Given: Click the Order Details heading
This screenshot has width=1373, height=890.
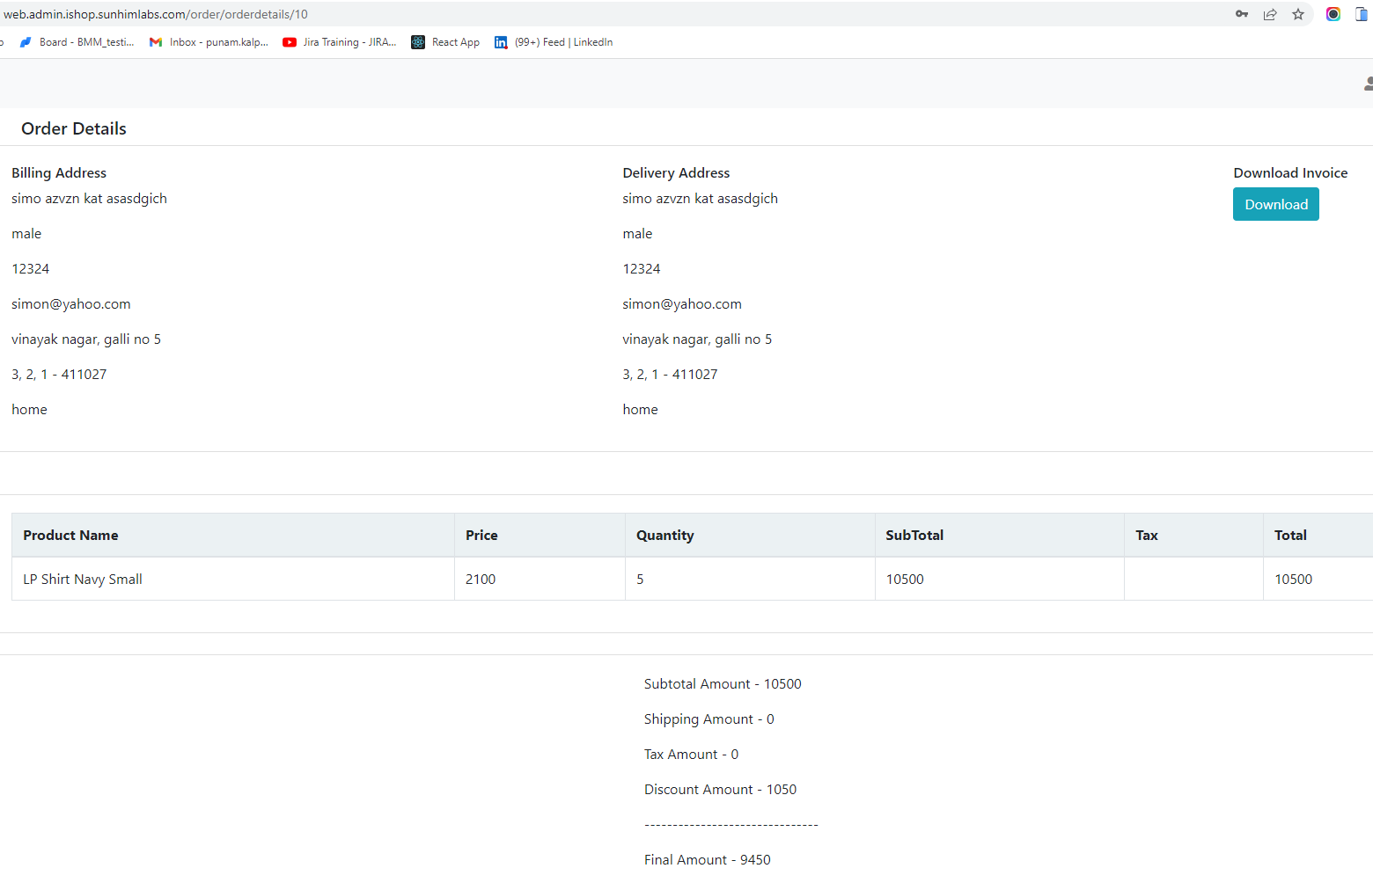Looking at the screenshot, I should [74, 128].
